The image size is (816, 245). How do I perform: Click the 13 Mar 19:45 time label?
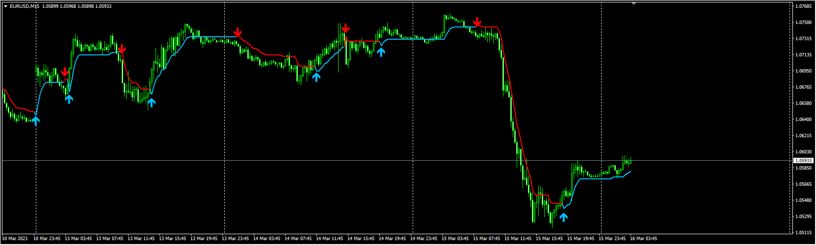(204, 239)
